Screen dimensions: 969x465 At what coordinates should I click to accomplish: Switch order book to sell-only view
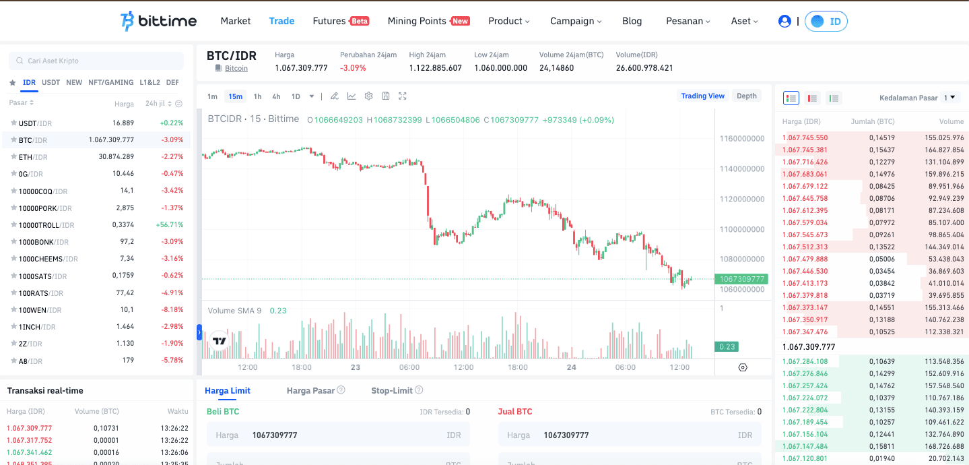click(812, 98)
